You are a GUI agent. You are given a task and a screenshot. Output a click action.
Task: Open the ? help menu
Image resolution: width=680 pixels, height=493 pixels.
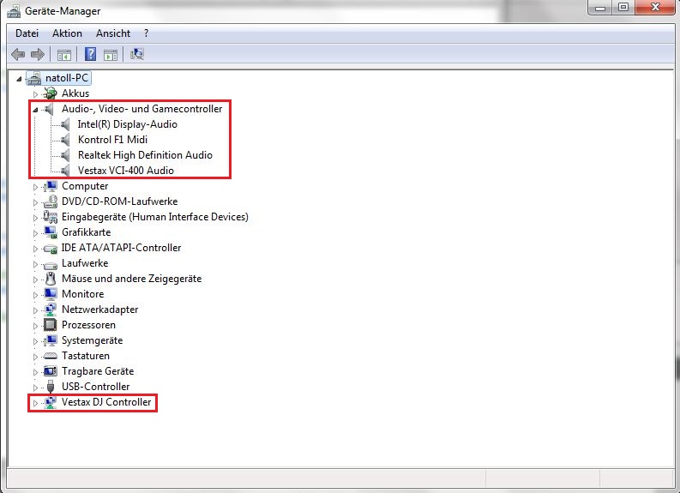point(146,33)
